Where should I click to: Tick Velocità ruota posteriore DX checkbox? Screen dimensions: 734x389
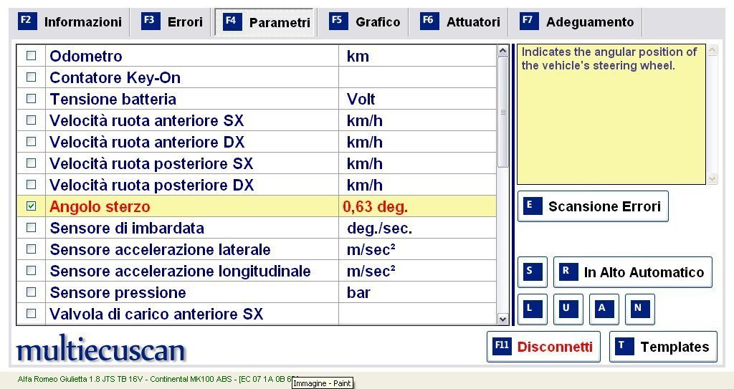click(32, 185)
